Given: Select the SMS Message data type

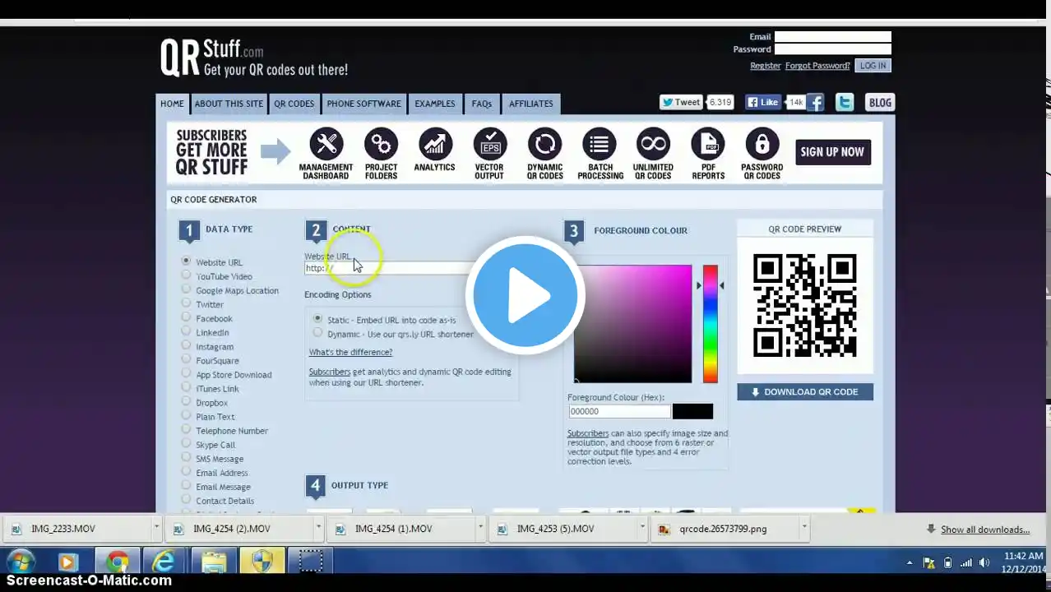Looking at the screenshot, I should [186, 458].
